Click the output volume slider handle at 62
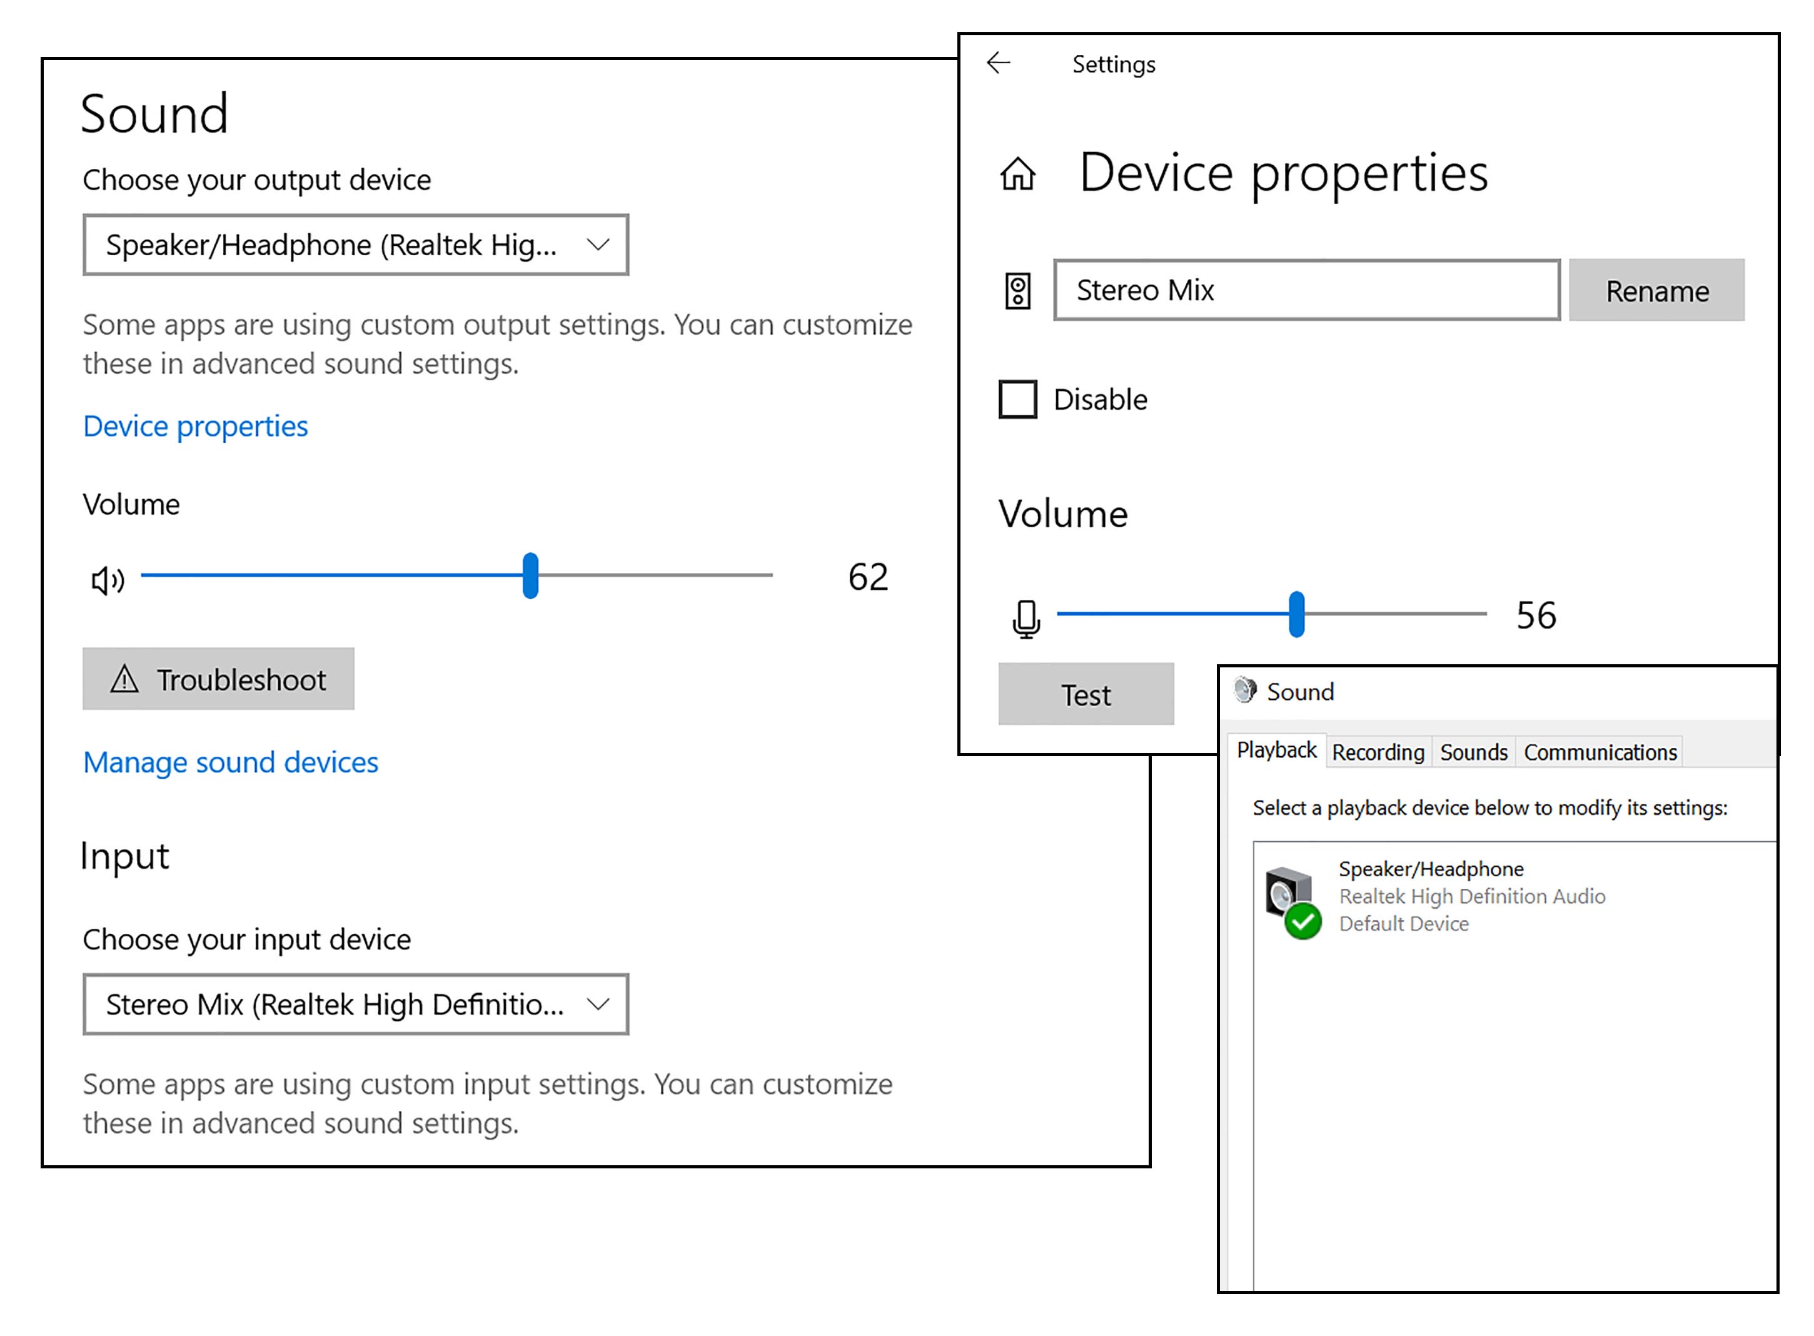 530,575
